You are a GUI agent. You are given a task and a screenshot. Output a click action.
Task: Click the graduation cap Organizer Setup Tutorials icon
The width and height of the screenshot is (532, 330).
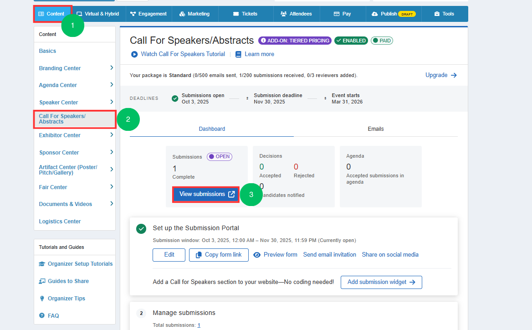(42, 264)
